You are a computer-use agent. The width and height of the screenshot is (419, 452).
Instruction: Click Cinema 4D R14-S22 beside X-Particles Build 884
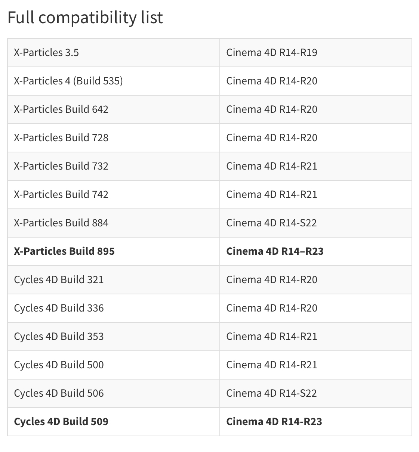click(x=271, y=223)
